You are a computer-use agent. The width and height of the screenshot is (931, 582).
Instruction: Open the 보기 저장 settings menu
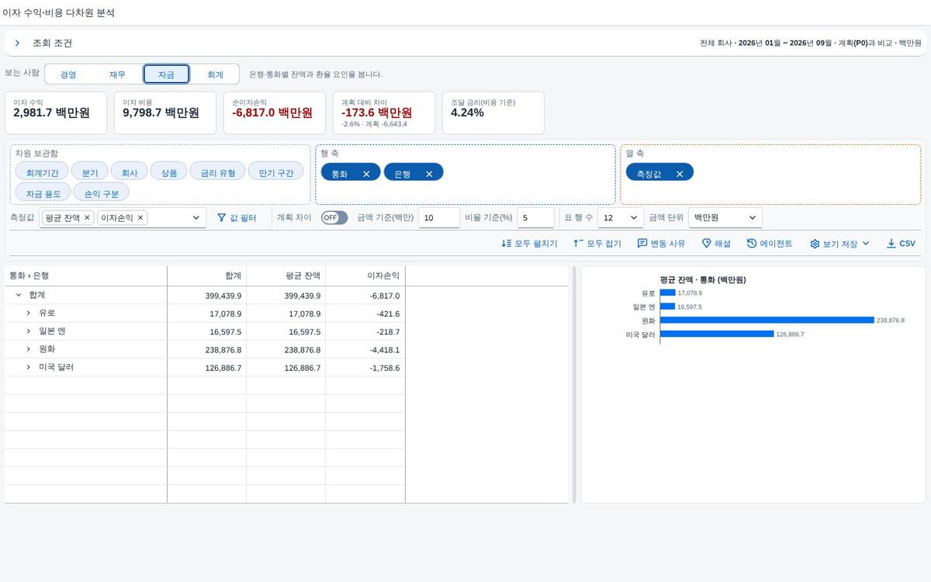[x=840, y=244]
